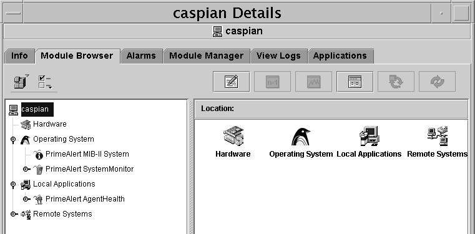Click the PrimeAlert AgentHealth module icon
This screenshot has height=234, width=475.
coord(38,199)
